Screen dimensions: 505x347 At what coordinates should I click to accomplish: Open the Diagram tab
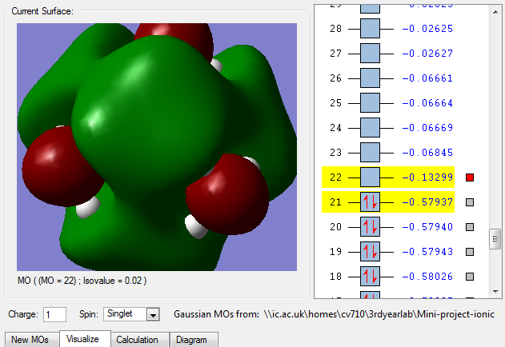click(194, 340)
